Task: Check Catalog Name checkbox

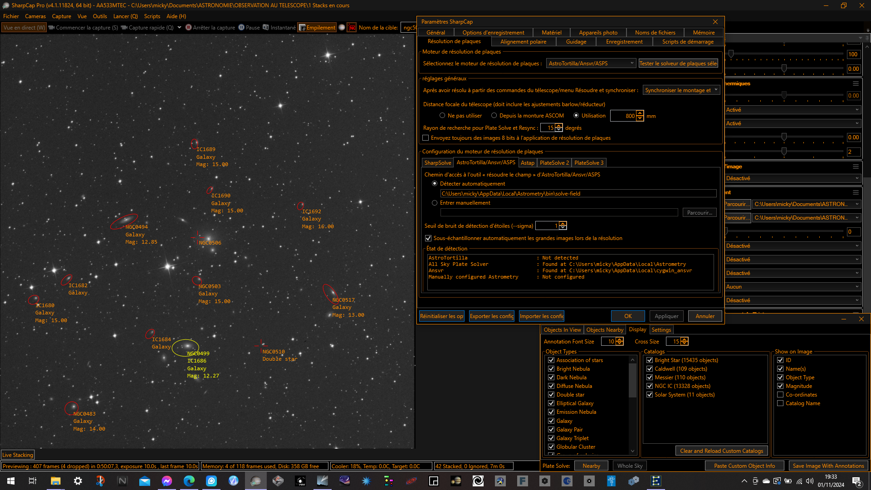Action: pos(780,403)
